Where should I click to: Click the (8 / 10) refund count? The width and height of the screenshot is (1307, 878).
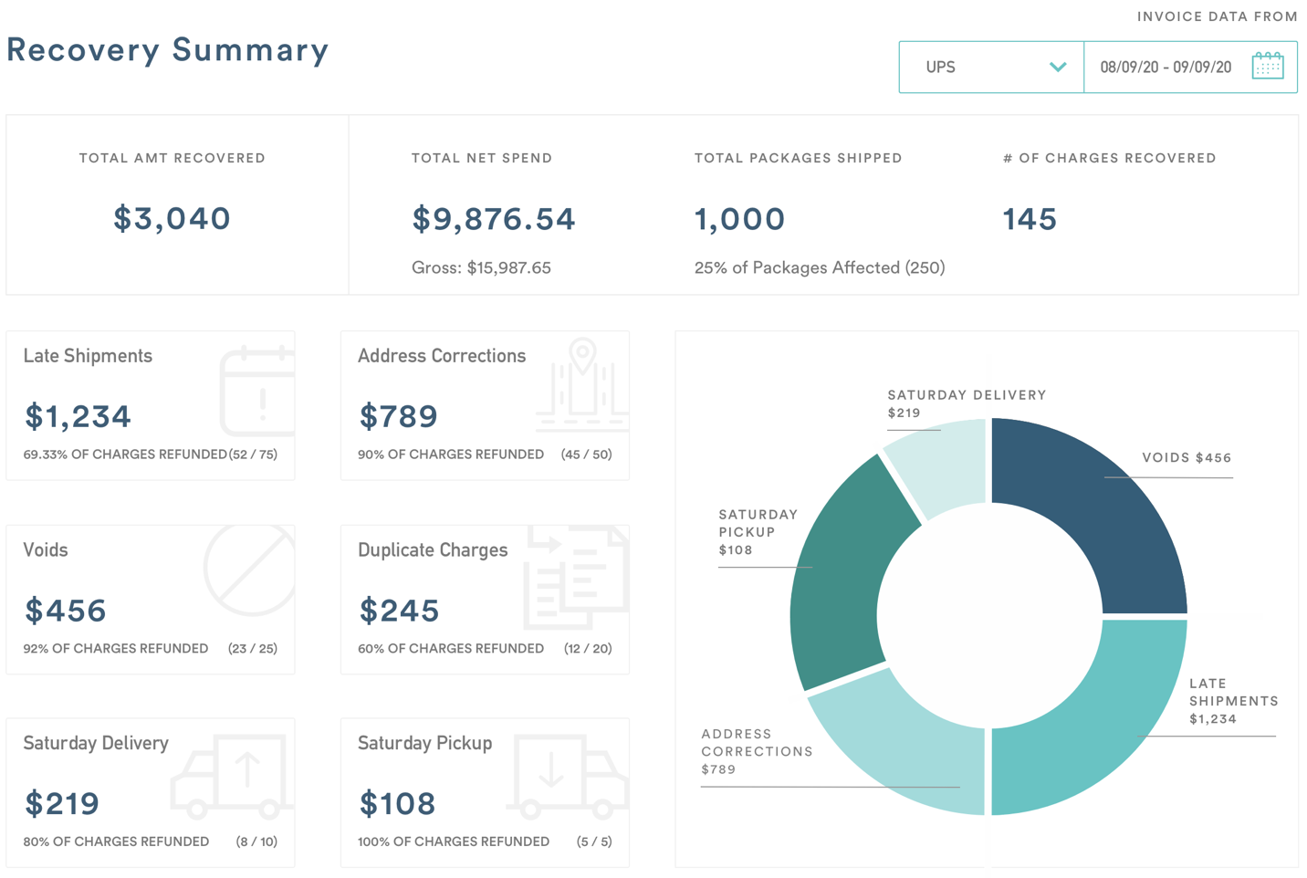(256, 842)
